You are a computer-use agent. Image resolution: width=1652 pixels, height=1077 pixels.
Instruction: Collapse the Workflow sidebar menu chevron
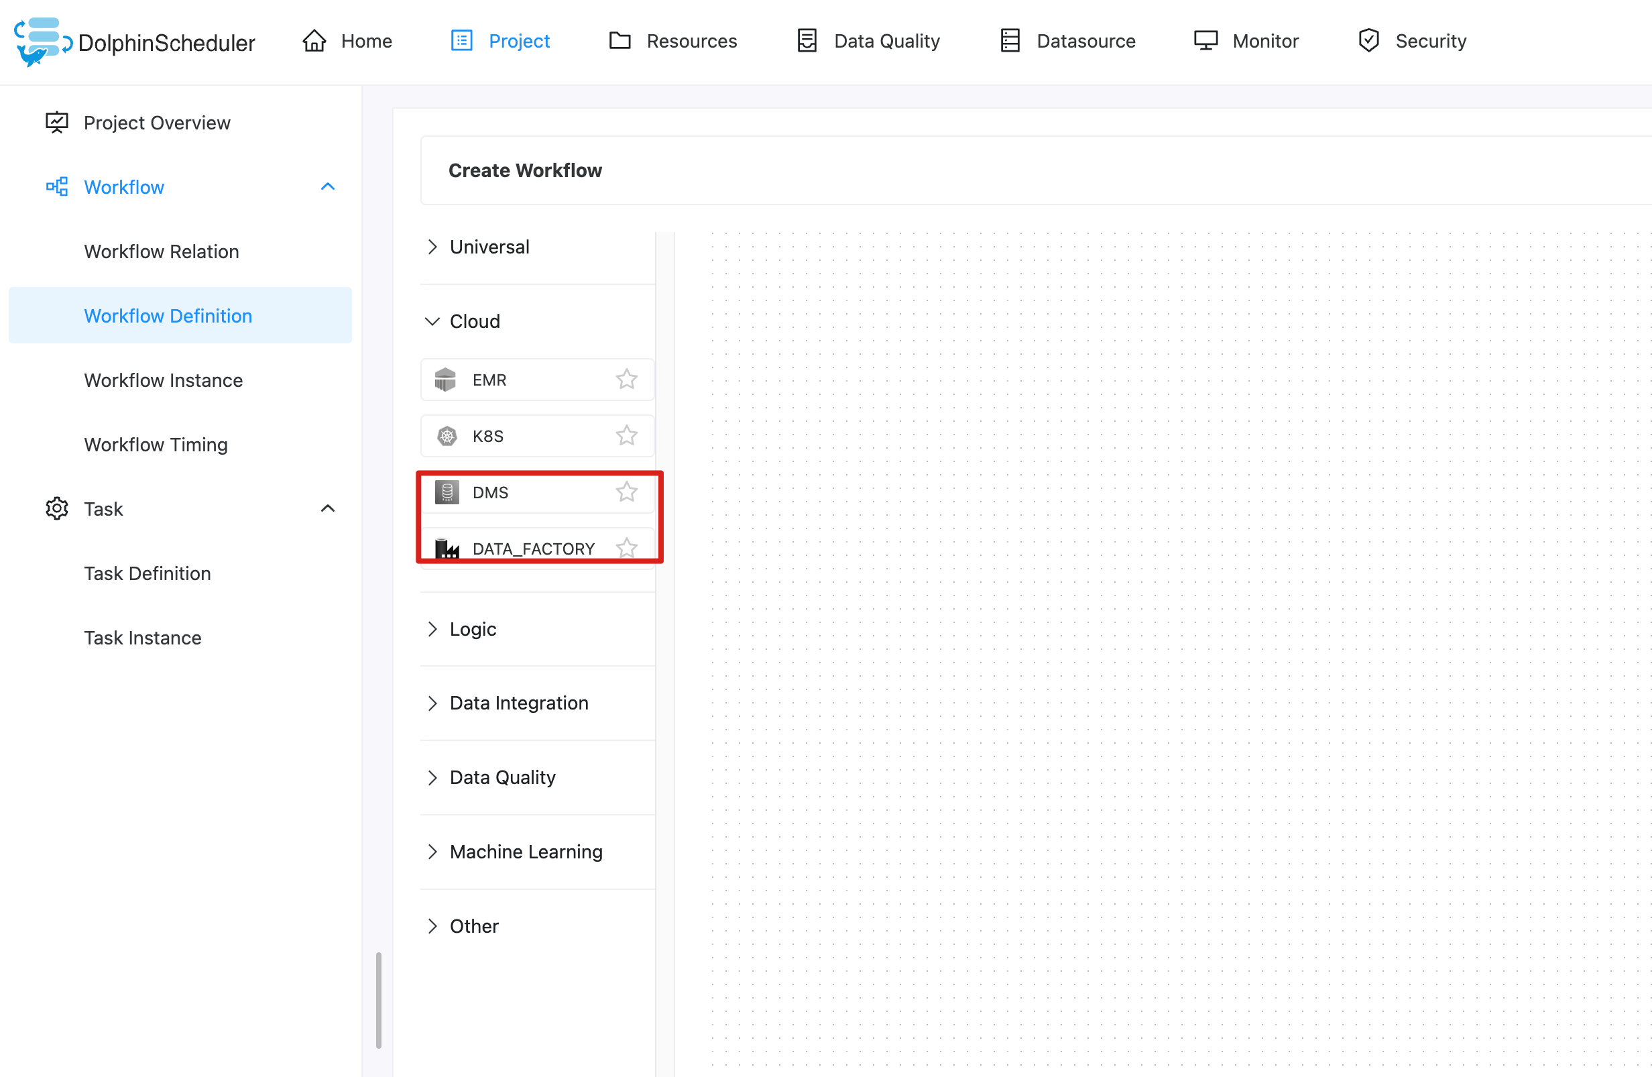(x=328, y=187)
